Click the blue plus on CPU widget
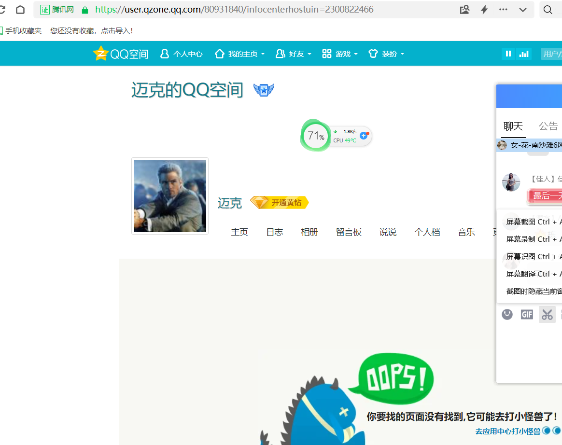562x445 pixels. (364, 136)
